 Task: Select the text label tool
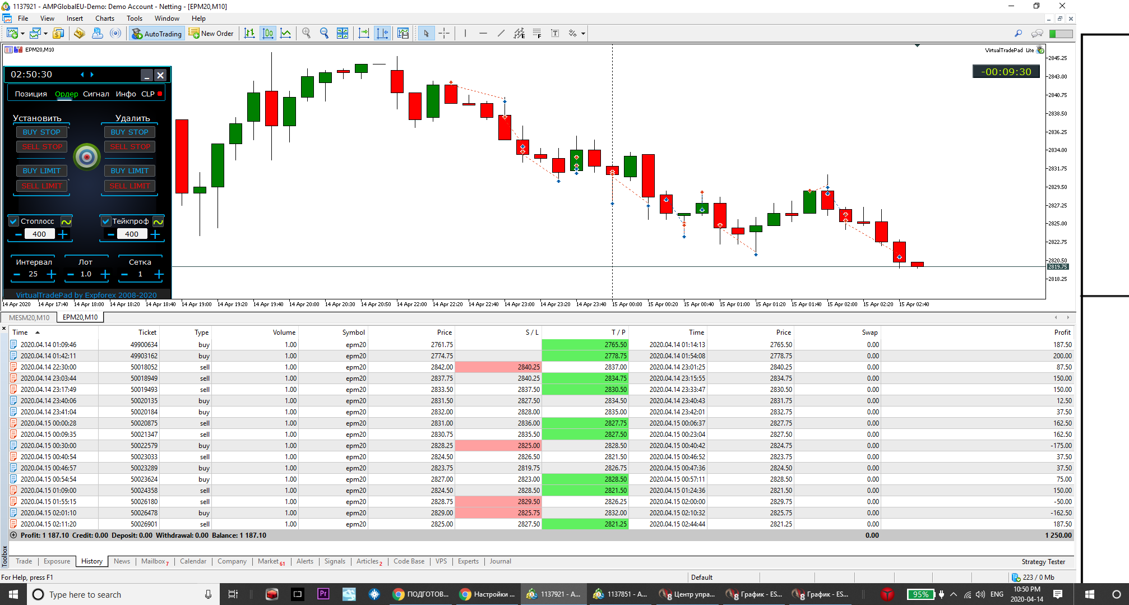(555, 34)
